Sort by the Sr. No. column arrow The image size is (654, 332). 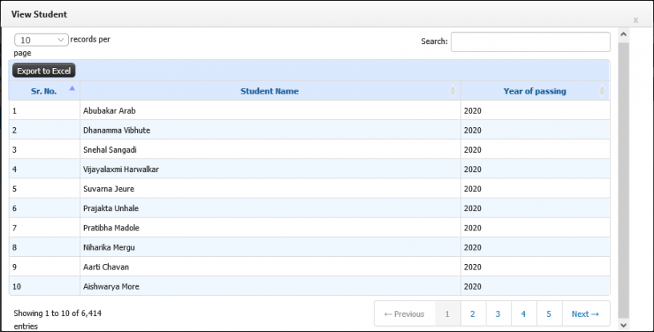tap(72, 88)
